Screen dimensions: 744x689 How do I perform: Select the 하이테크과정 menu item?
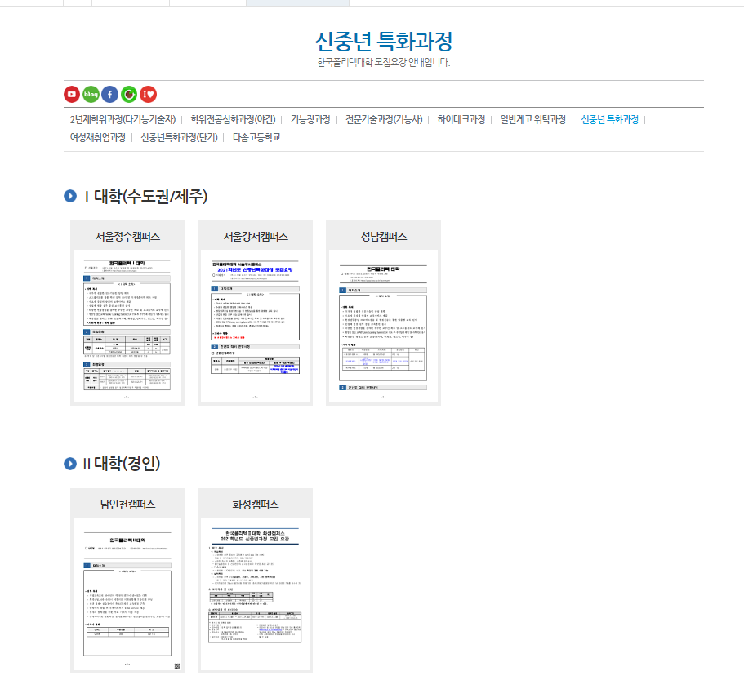pyautogui.click(x=461, y=119)
